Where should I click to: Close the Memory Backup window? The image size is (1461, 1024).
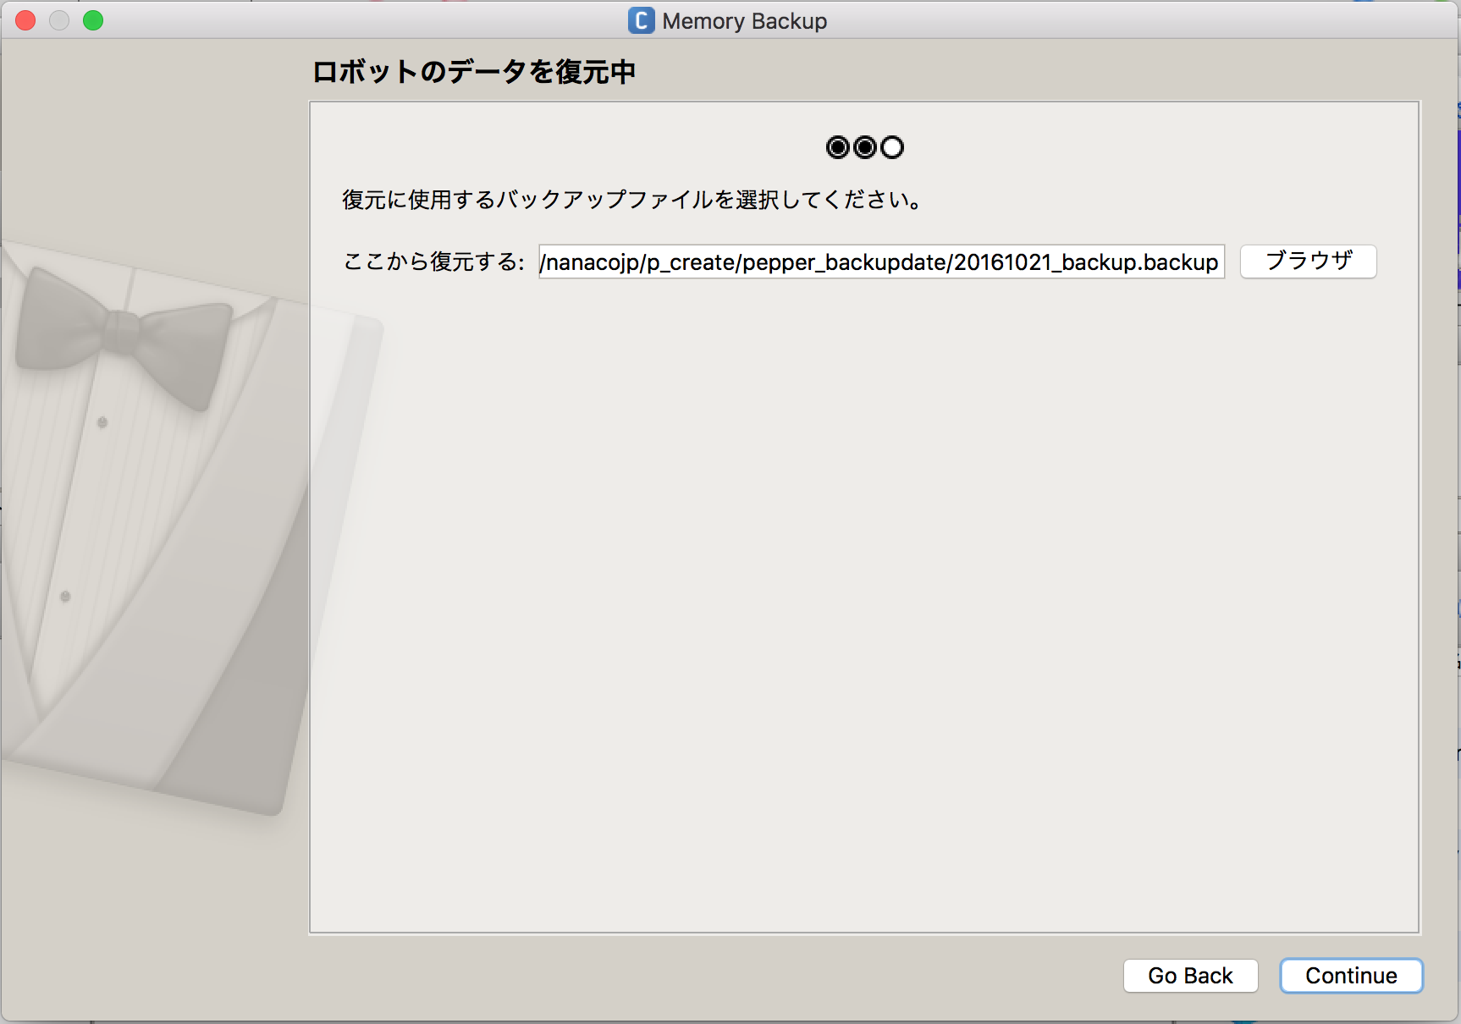(25, 20)
